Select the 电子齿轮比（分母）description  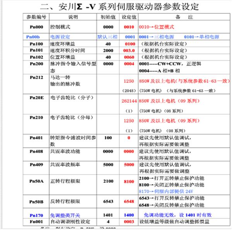pos(72,118)
